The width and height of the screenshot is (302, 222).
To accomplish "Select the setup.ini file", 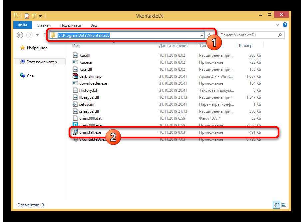I will tap(87, 104).
